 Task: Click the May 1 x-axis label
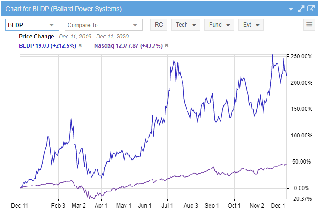tap(124, 206)
